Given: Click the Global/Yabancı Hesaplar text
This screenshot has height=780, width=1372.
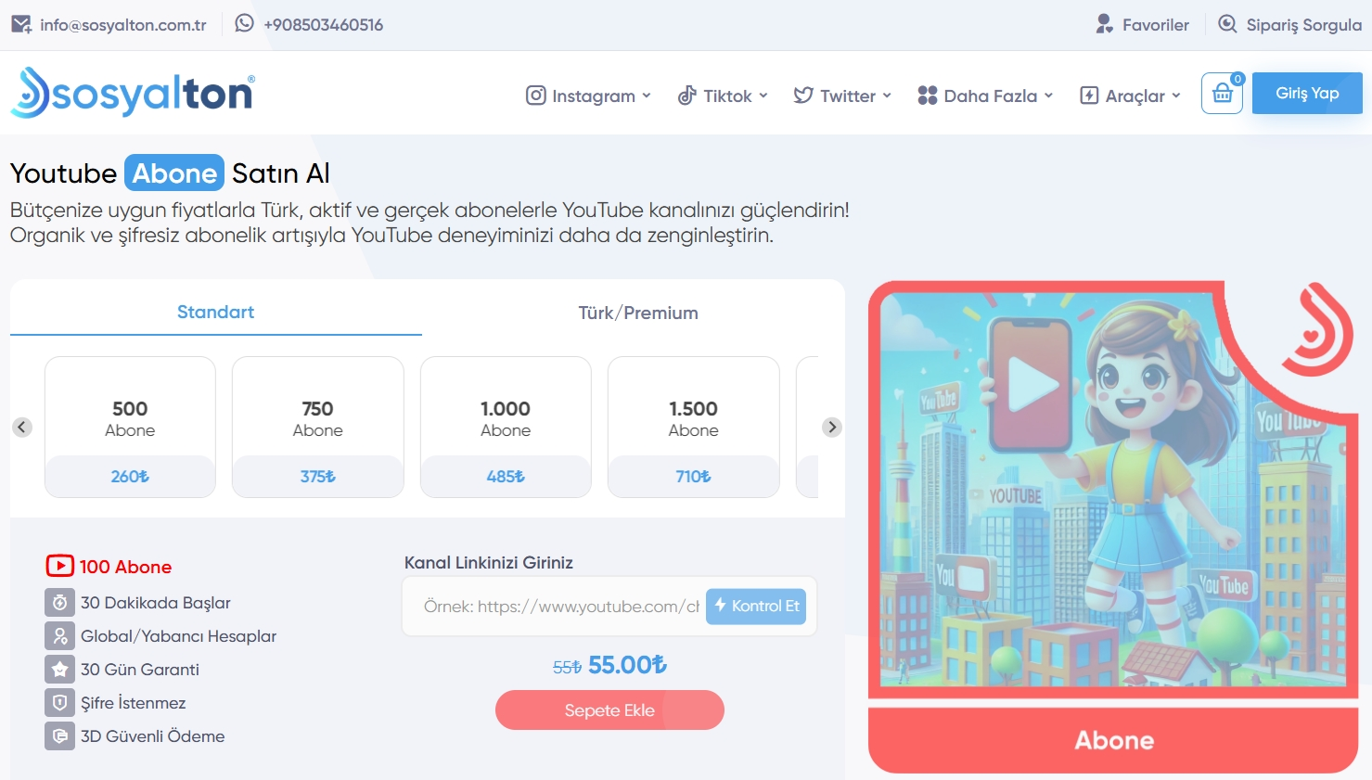Looking at the screenshot, I should (179, 636).
